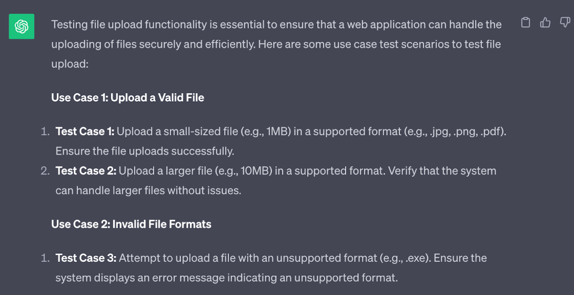Click the bold 'Test Case 2:' label
The height and width of the screenshot is (295, 574).
coord(86,170)
